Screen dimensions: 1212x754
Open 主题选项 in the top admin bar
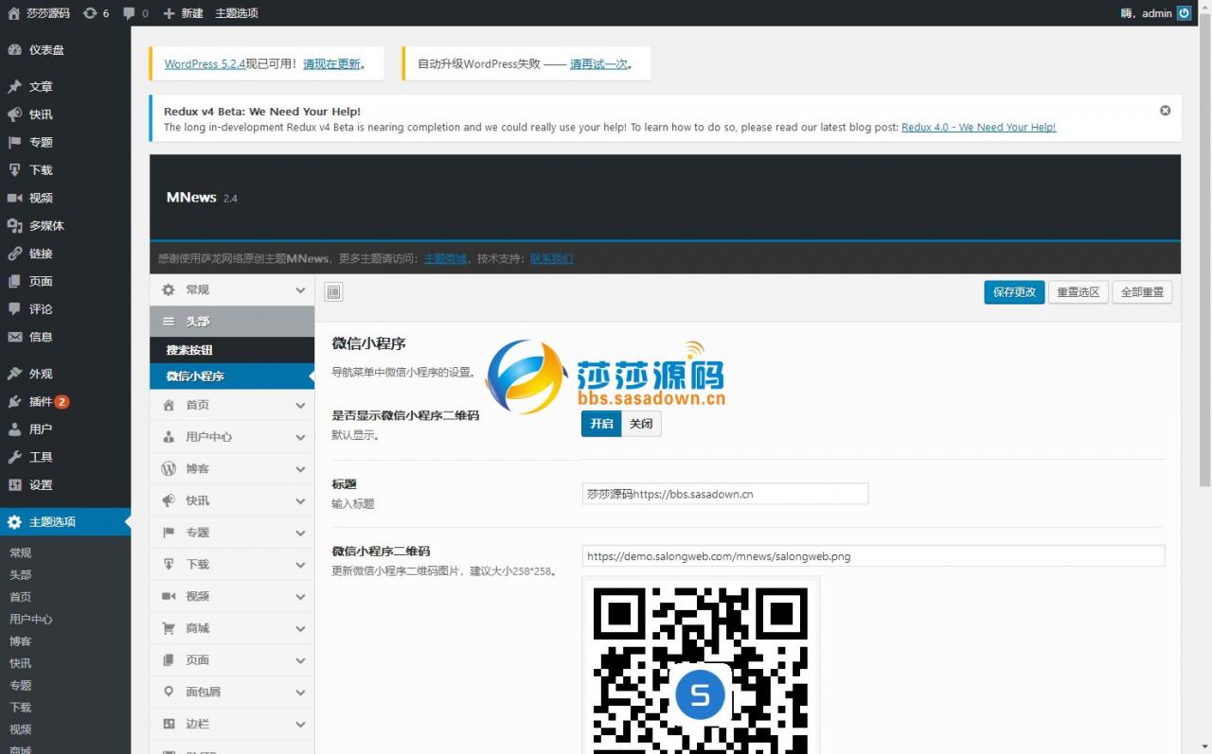coord(237,13)
